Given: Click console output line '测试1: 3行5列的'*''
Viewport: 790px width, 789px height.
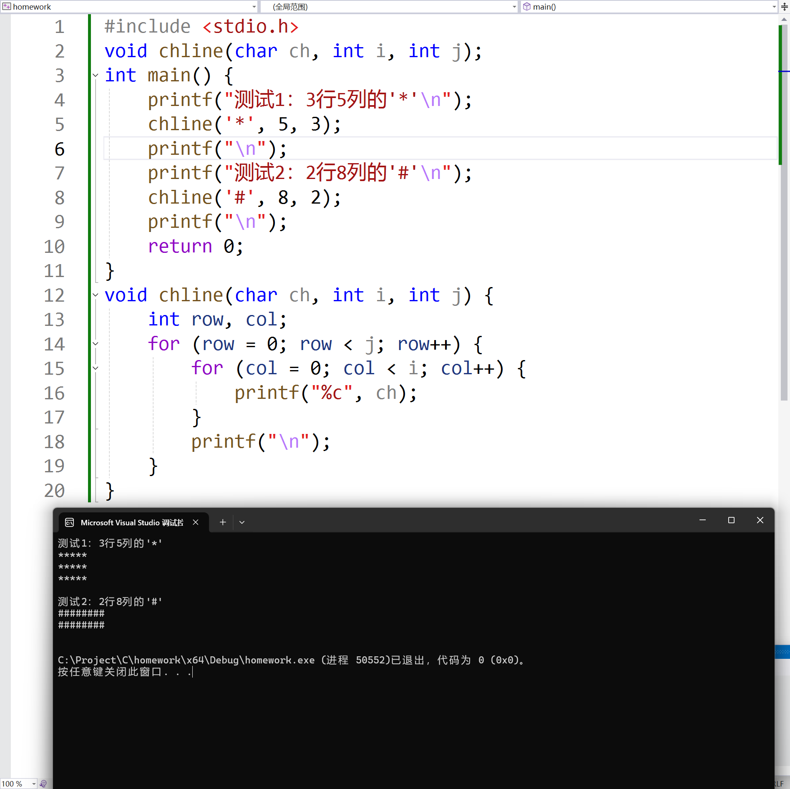Looking at the screenshot, I should pyautogui.click(x=110, y=543).
